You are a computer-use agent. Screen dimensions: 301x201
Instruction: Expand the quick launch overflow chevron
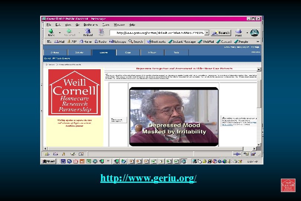(x=108, y=161)
